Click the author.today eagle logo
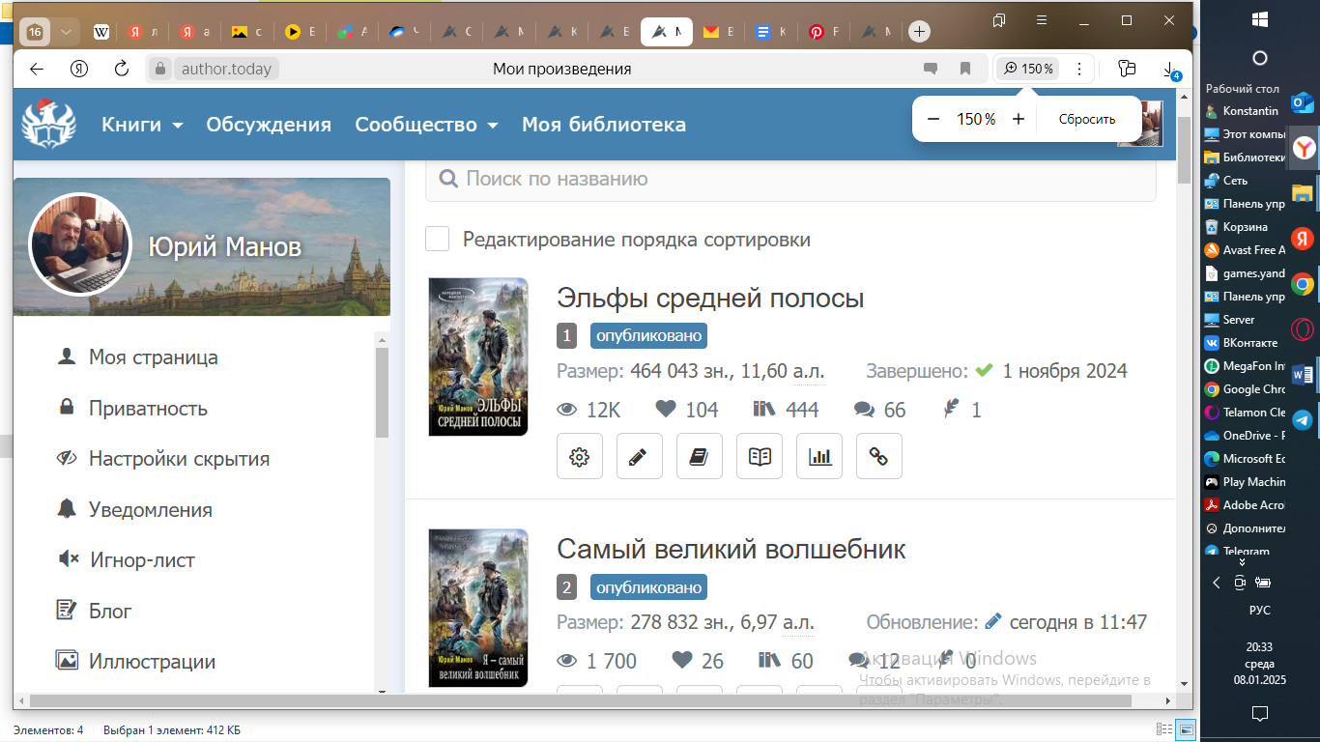Image resolution: width=1320 pixels, height=742 pixels. coord(48,125)
